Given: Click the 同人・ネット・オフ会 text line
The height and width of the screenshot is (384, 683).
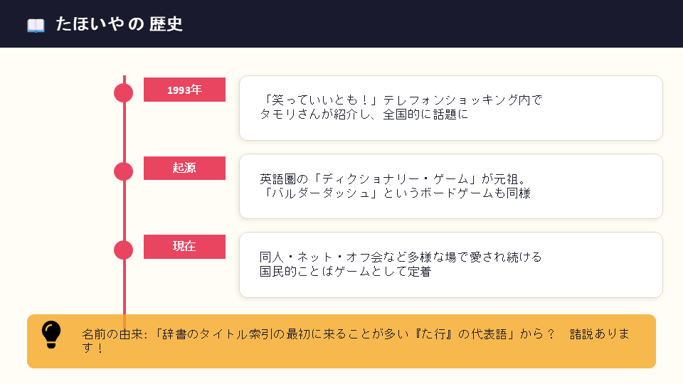Looking at the screenshot, I should coord(401,257).
